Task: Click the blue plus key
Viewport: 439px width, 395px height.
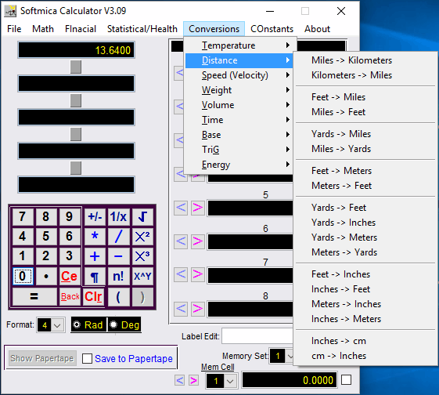Action: pyautogui.click(x=95, y=256)
